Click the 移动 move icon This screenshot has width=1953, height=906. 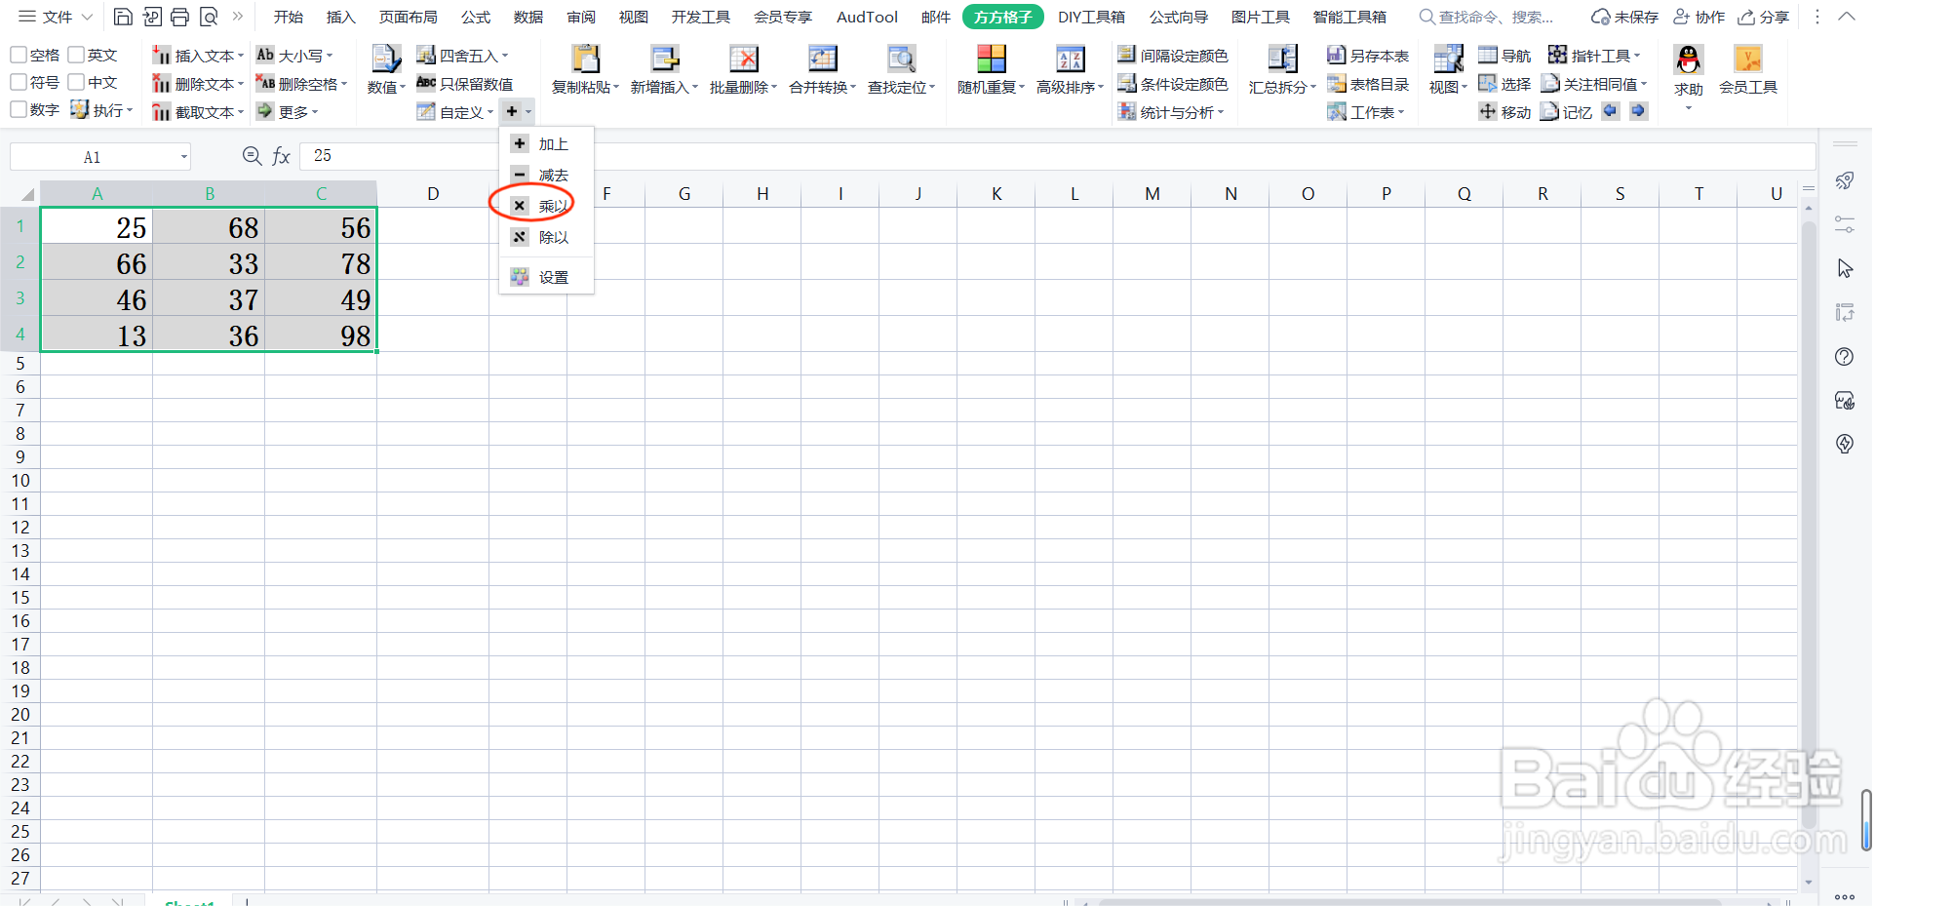[1487, 111]
